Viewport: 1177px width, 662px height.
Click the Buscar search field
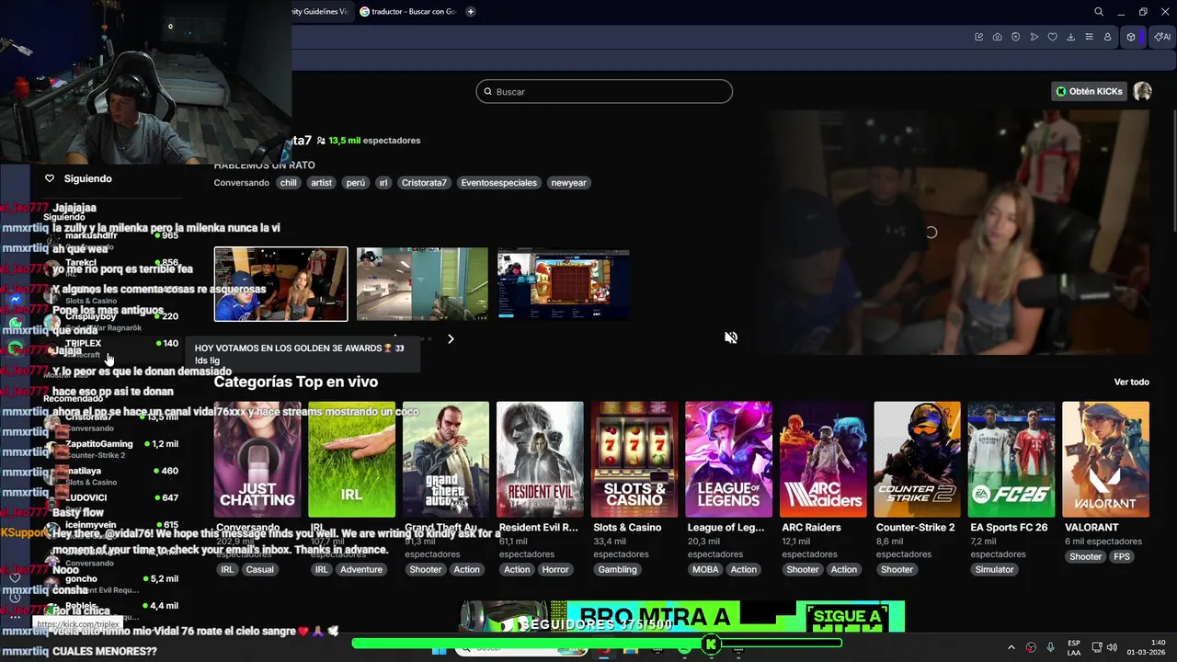point(604,92)
